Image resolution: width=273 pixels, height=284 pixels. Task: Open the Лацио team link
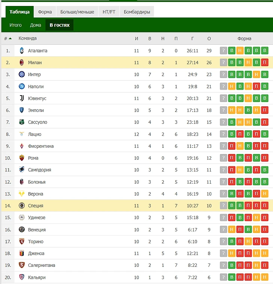34,134
